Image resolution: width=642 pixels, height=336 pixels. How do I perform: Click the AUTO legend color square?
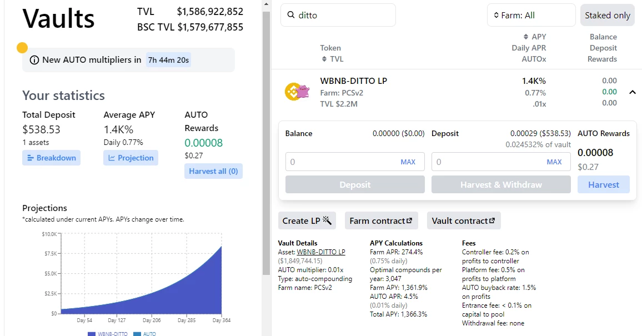[x=137, y=334]
